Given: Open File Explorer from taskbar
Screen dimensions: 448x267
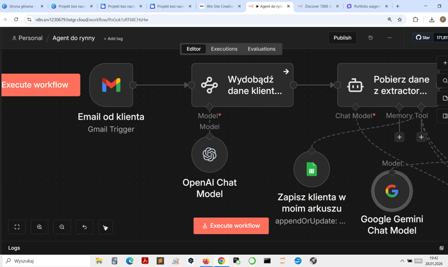Looking at the screenshot, I should coord(99,261).
